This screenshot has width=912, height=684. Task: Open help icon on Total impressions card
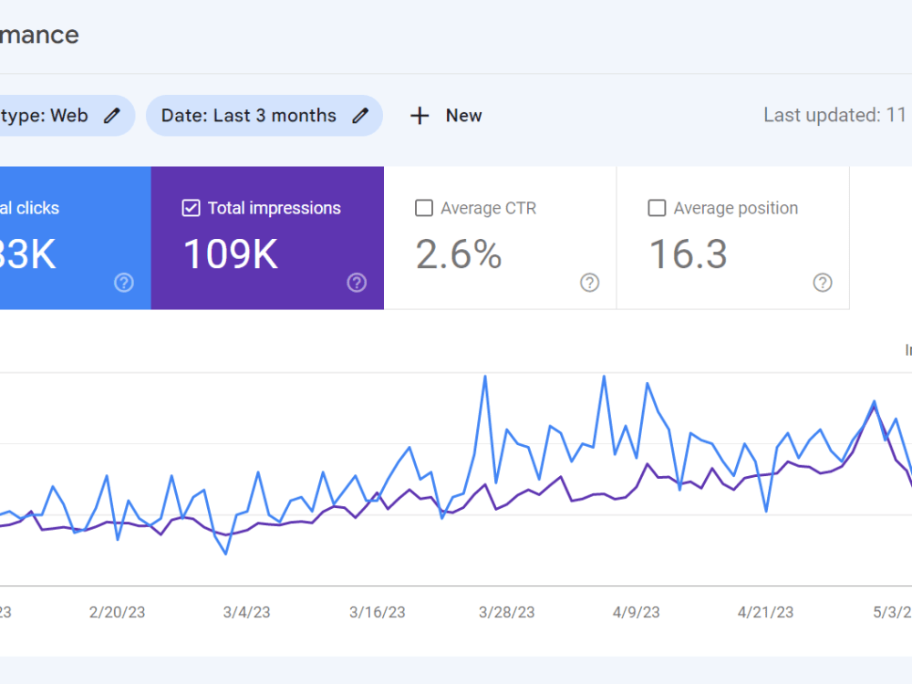[357, 283]
